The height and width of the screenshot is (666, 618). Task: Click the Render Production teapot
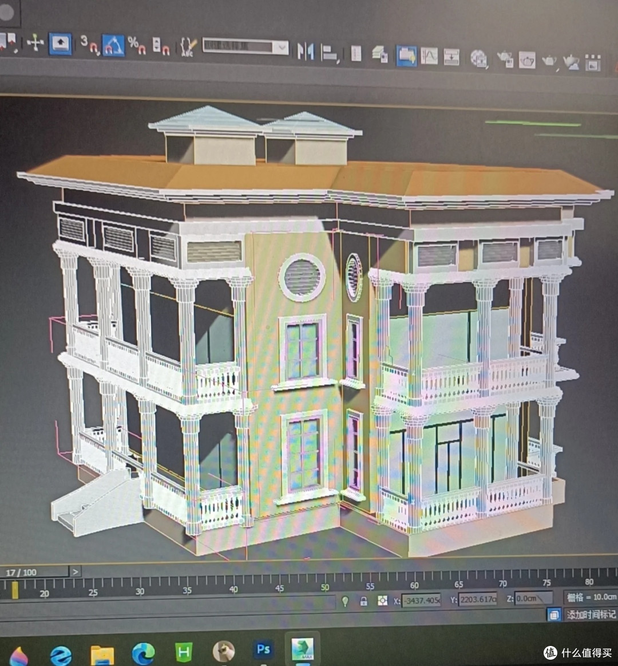[549, 61]
